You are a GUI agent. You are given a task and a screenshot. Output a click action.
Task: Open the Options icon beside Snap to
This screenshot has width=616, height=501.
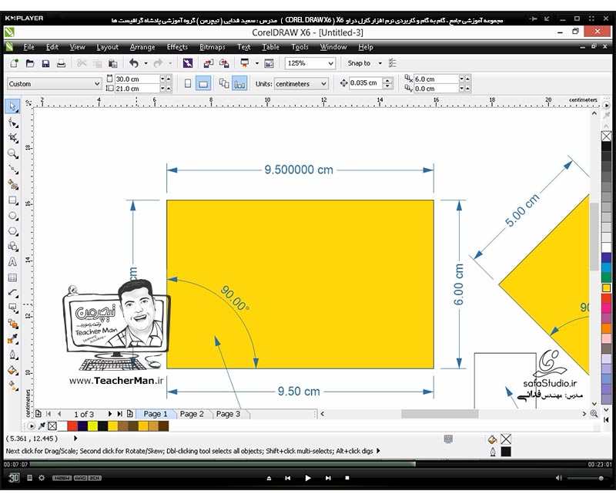coord(392,63)
